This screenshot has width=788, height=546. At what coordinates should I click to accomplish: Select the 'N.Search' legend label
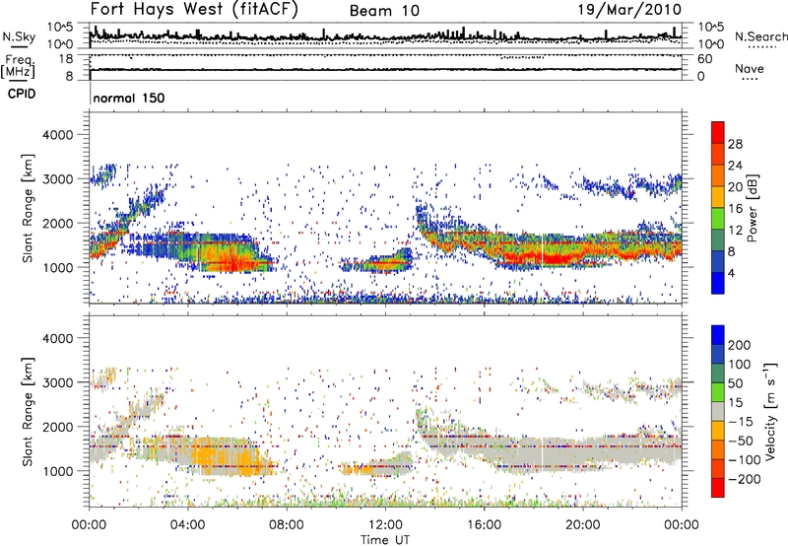click(760, 36)
